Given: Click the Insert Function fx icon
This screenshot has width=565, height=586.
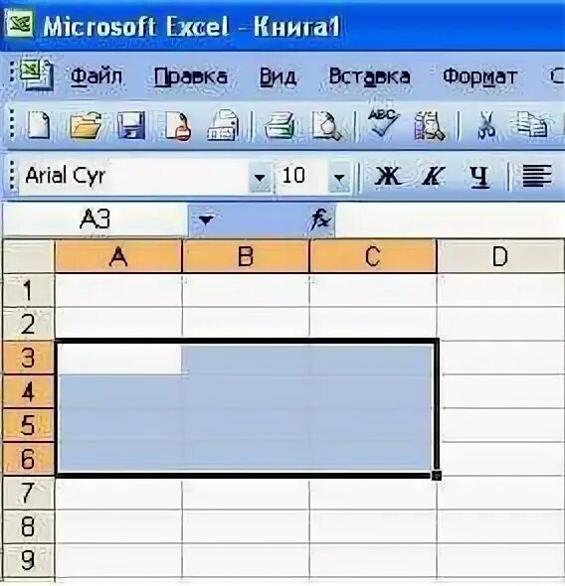Looking at the screenshot, I should (321, 219).
